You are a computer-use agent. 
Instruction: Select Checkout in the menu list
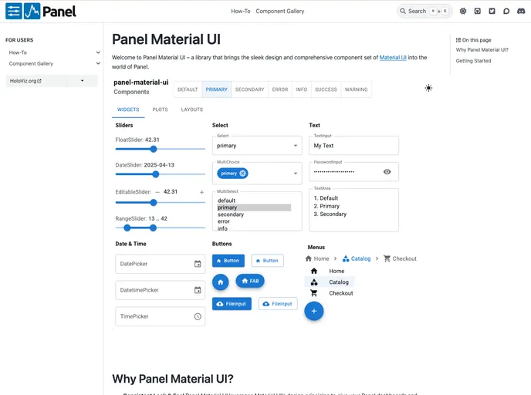pyautogui.click(x=329, y=293)
